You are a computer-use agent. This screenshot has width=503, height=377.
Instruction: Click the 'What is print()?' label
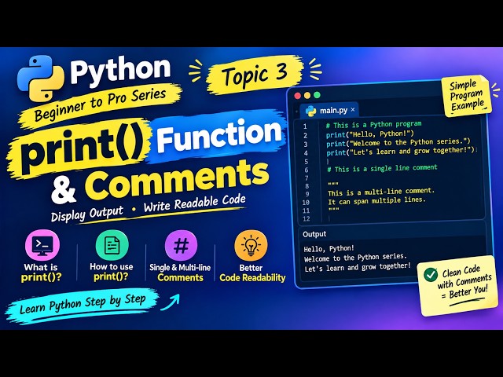point(41,273)
